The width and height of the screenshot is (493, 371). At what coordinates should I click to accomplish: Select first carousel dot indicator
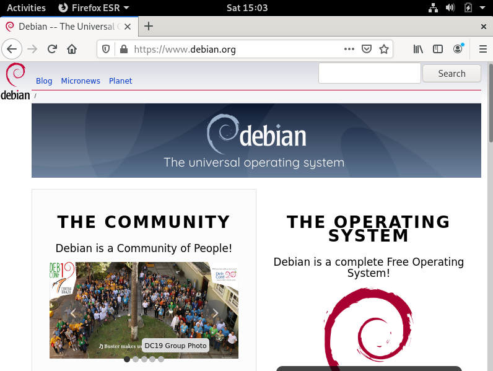point(127,359)
